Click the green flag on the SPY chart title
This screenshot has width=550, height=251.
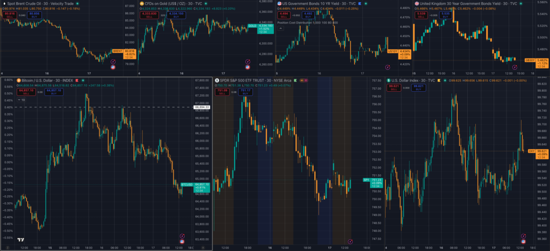click(x=295, y=80)
